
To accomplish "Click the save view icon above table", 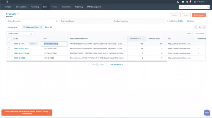I will (204, 27).
